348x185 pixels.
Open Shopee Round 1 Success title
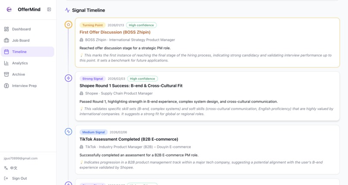point(131,86)
